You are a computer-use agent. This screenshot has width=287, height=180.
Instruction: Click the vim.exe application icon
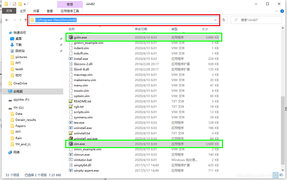click(71, 144)
